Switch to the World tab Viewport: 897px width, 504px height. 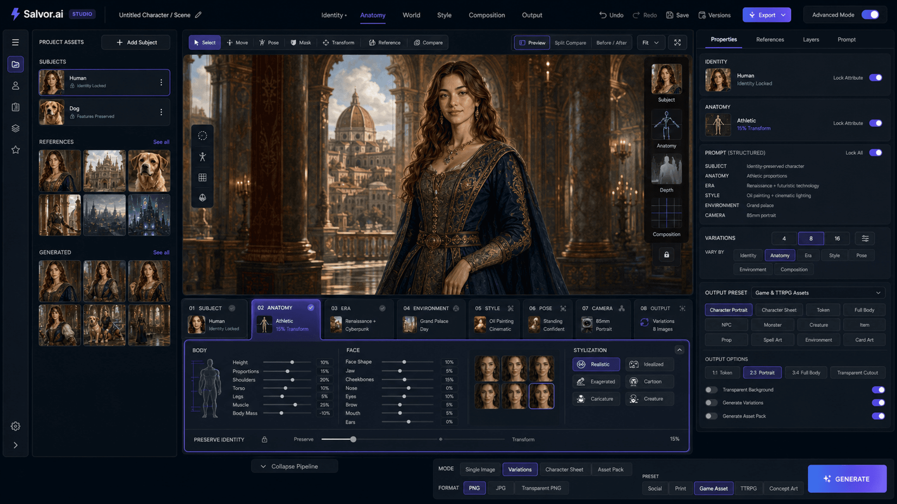click(x=411, y=15)
